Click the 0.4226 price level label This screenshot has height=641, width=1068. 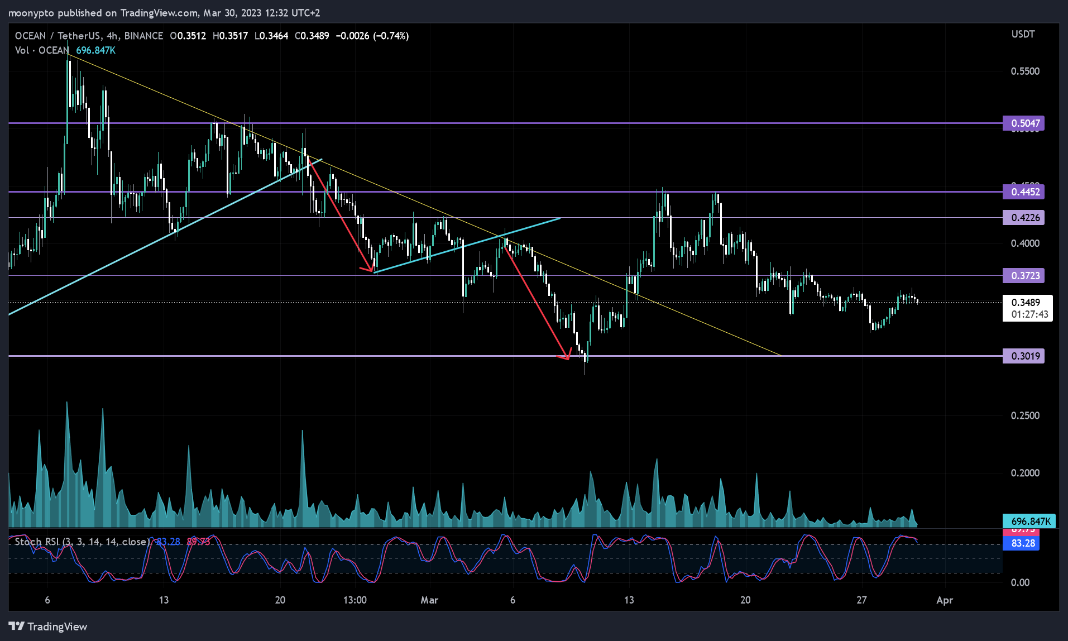1023,217
